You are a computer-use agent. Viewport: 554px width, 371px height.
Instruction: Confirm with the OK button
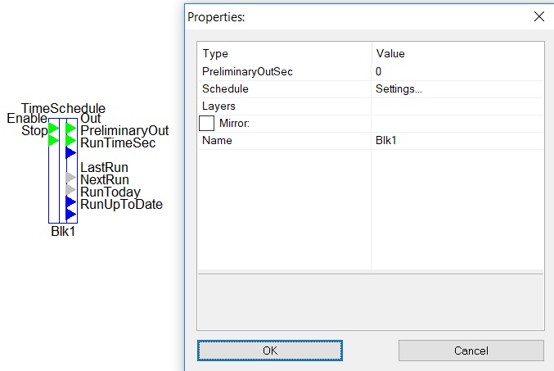270,351
